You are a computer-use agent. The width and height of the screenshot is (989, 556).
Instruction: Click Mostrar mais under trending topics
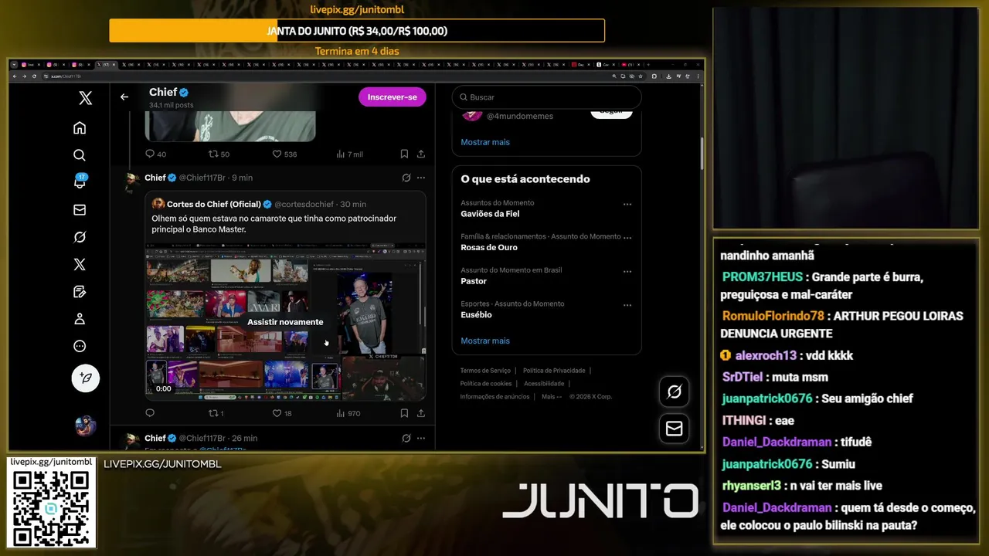[x=485, y=341]
